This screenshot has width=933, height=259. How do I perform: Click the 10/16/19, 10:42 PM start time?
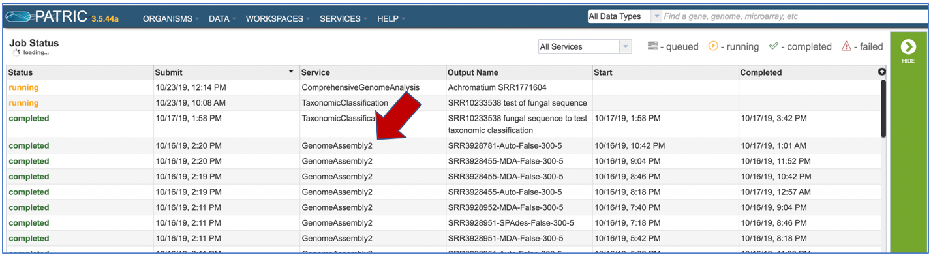tap(630, 146)
